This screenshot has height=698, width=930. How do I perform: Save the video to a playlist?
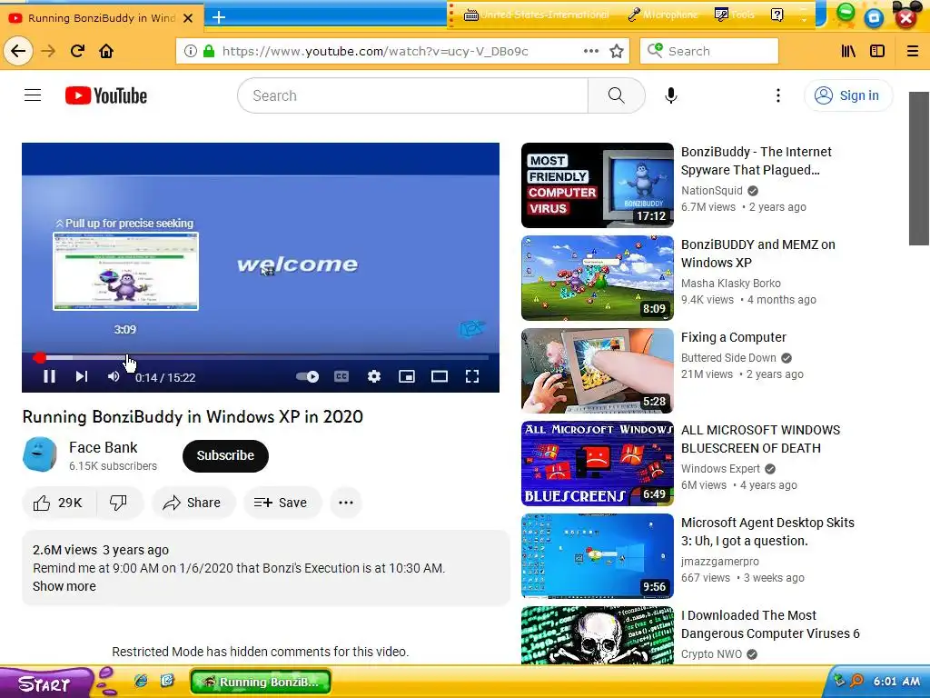[x=282, y=503]
